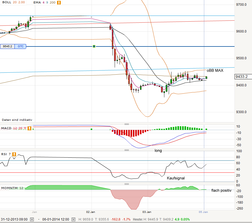The width and height of the screenshot is (252, 223).
Task: Select the Kaufsignal annotation
Action: click(x=176, y=178)
